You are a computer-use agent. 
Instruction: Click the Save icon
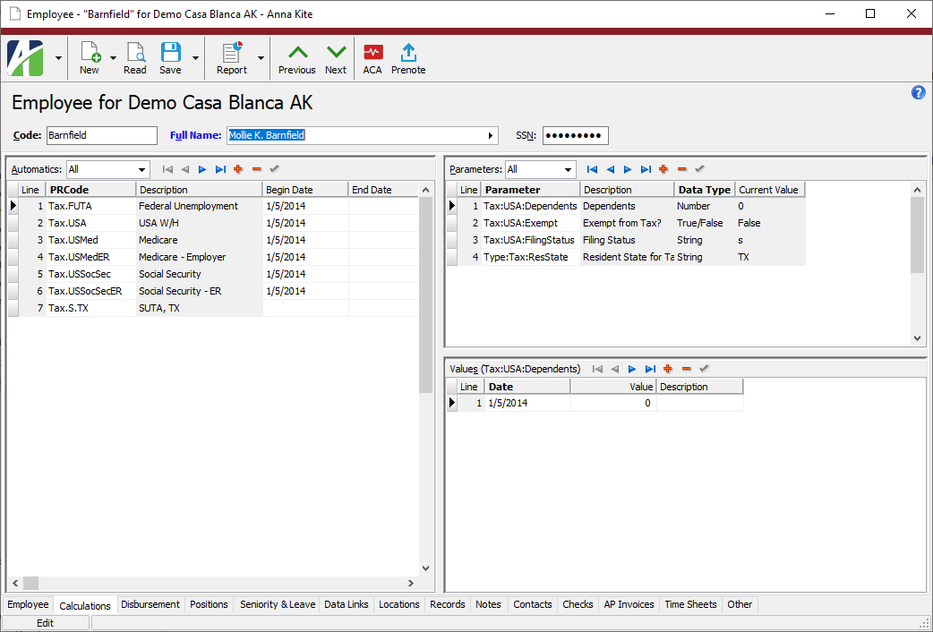170,57
